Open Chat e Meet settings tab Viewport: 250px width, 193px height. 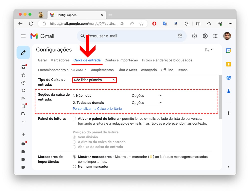tap(127, 70)
